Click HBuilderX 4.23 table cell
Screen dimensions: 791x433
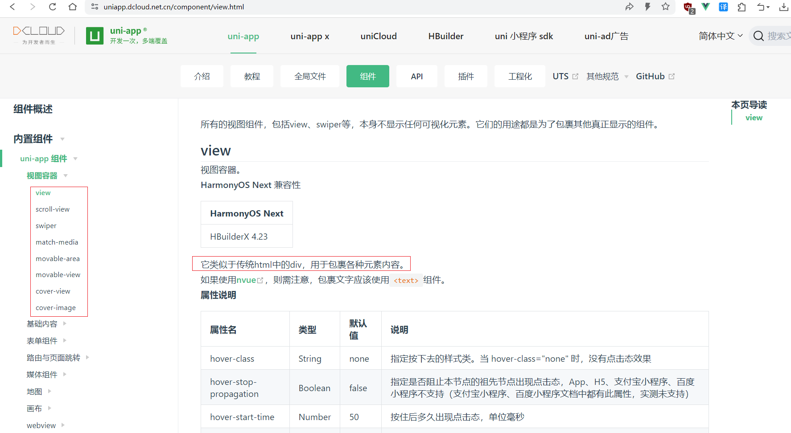247,237
